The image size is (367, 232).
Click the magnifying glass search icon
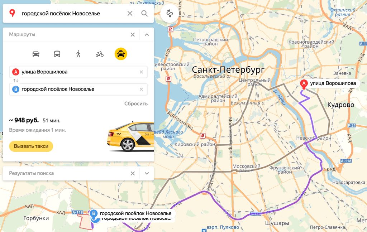click(144, 14)
